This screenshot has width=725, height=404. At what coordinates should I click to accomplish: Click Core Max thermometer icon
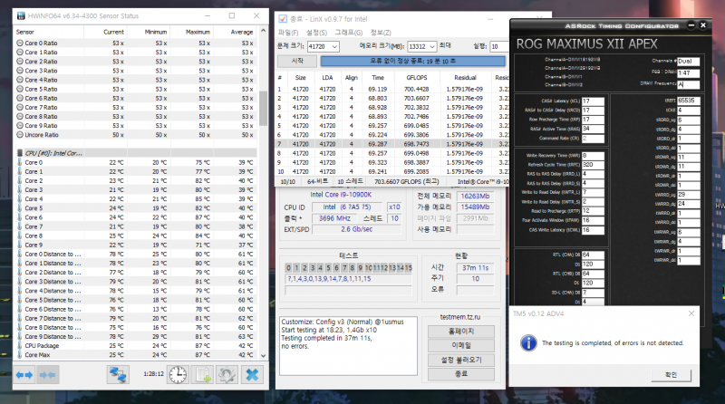click(20, 355)
